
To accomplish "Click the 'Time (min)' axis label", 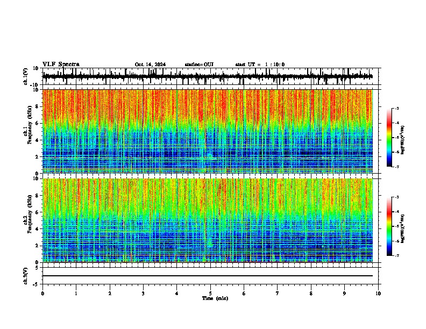I will coord(215,298).
